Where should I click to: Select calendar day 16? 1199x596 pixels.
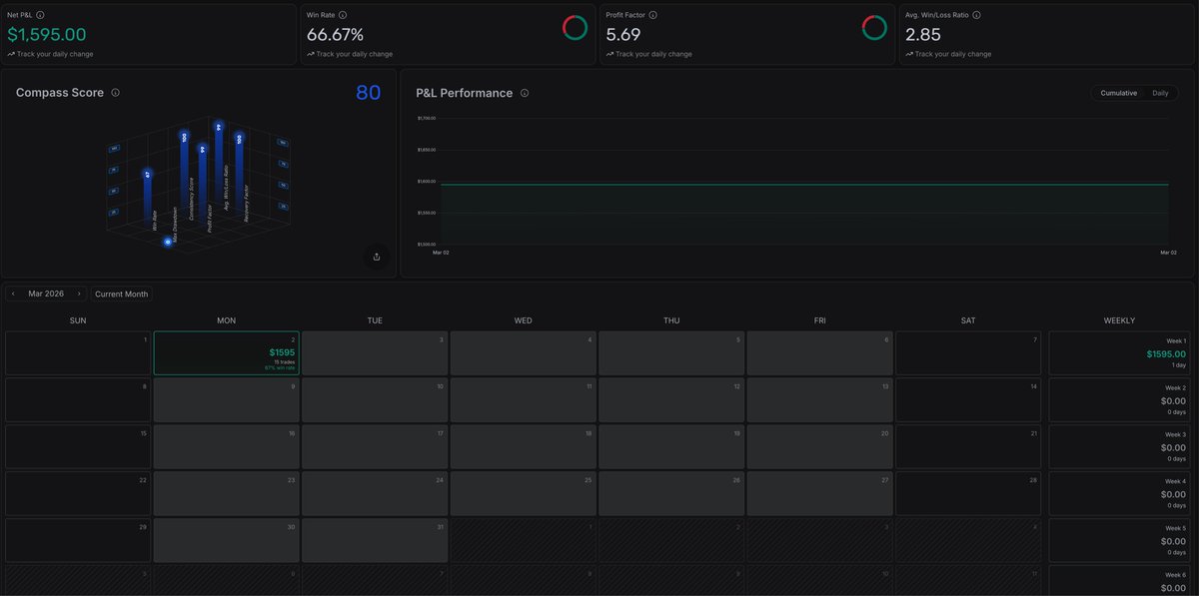(227, 447)
